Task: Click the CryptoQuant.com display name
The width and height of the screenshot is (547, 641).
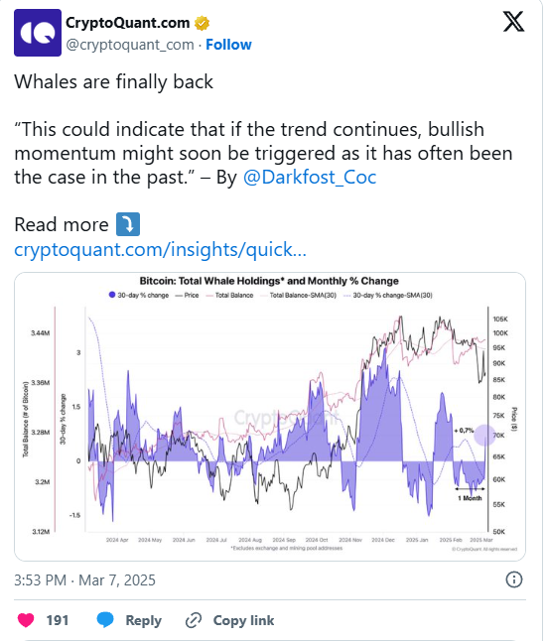Action: coord(128,23)
